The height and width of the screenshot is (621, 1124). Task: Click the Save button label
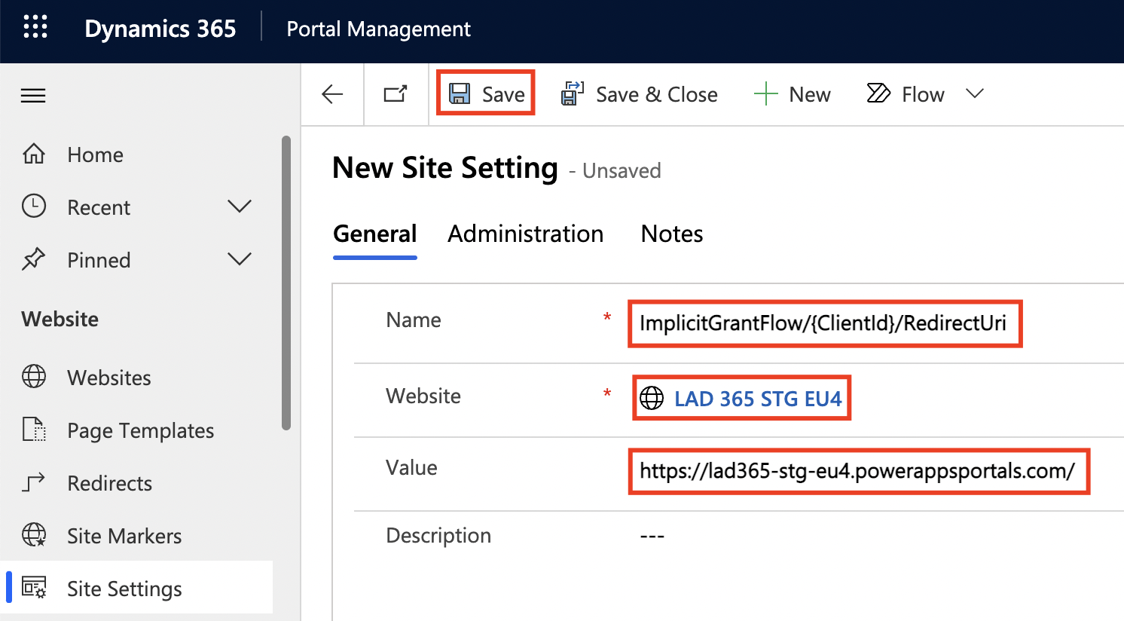(x=503, y=94)
